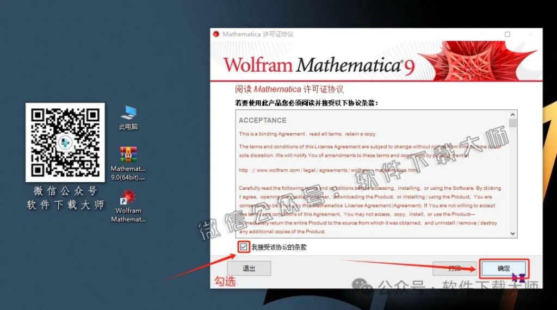Click the Mathematica icon in dialog title bar
This screenshot has height=310, width=557.
[216, 34]
